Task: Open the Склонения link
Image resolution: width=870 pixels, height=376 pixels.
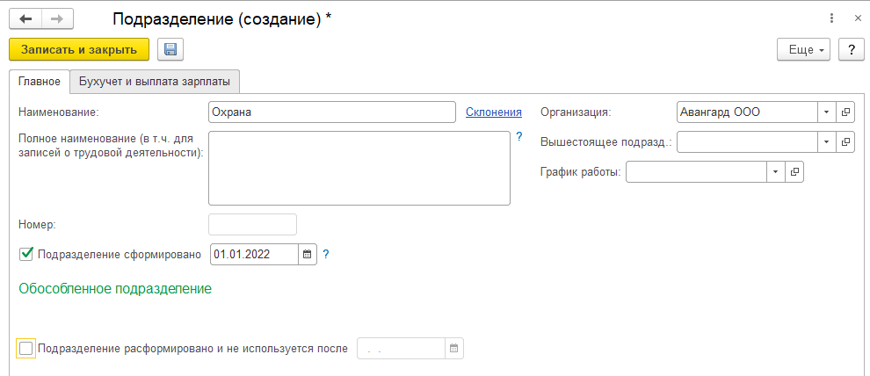Action: [x=493, y=112]
